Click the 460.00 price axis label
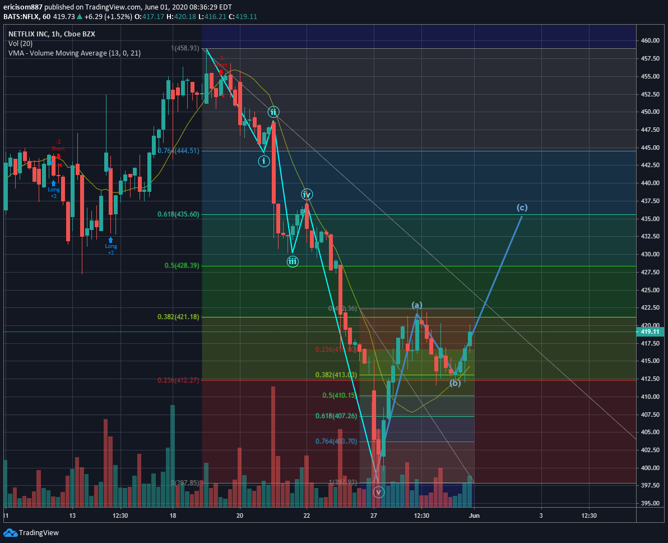668x543 pixels. [650, 40]
